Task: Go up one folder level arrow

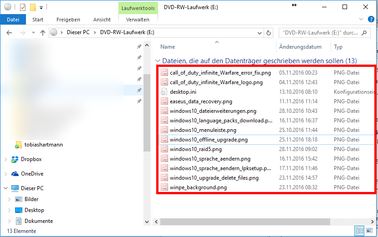Action: coord(43,32)
